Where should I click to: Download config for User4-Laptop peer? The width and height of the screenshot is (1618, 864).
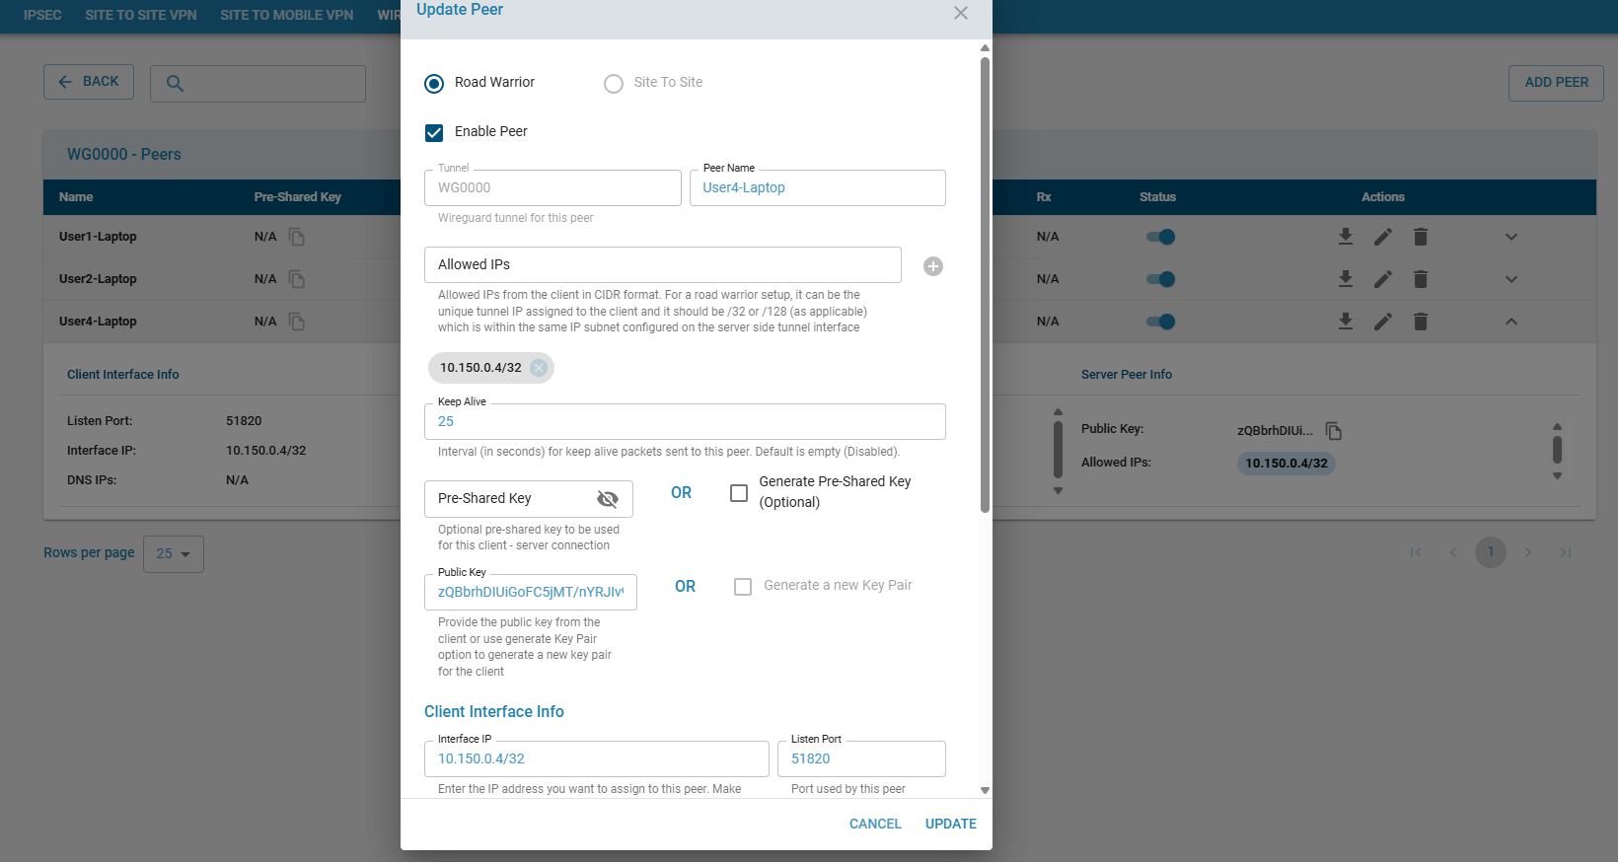(x=1345, y=322)
